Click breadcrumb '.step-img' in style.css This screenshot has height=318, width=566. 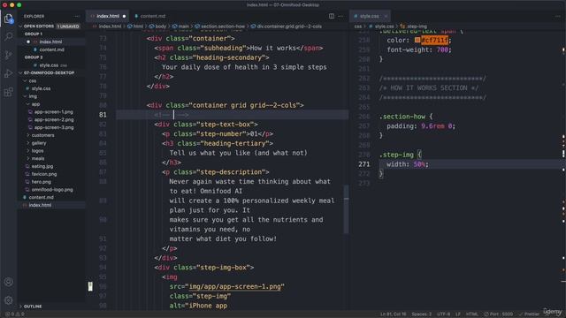click(417, 26)
